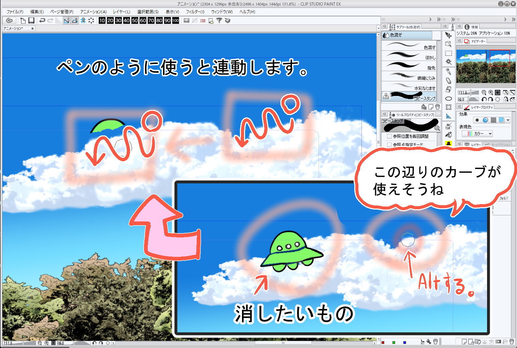Click the dotted-circle icon beside snap to grid
The image size is (517, 348).
[91, 20]
